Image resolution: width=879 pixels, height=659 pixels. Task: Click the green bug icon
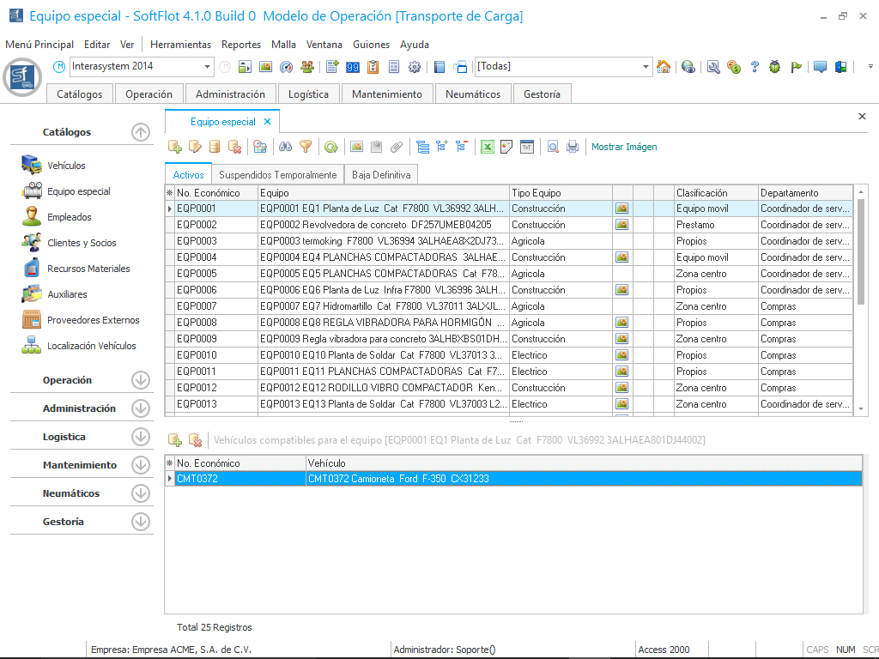pyautogui.click(x=775, y=67)
